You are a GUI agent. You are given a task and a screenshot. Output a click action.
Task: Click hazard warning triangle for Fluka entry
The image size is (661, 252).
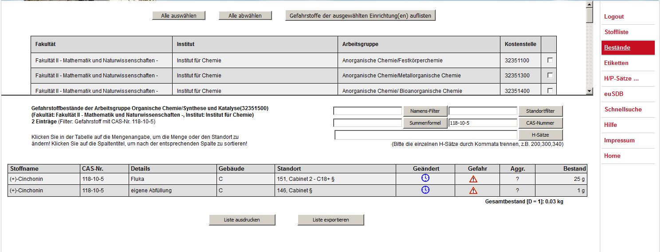click(473, 179)
